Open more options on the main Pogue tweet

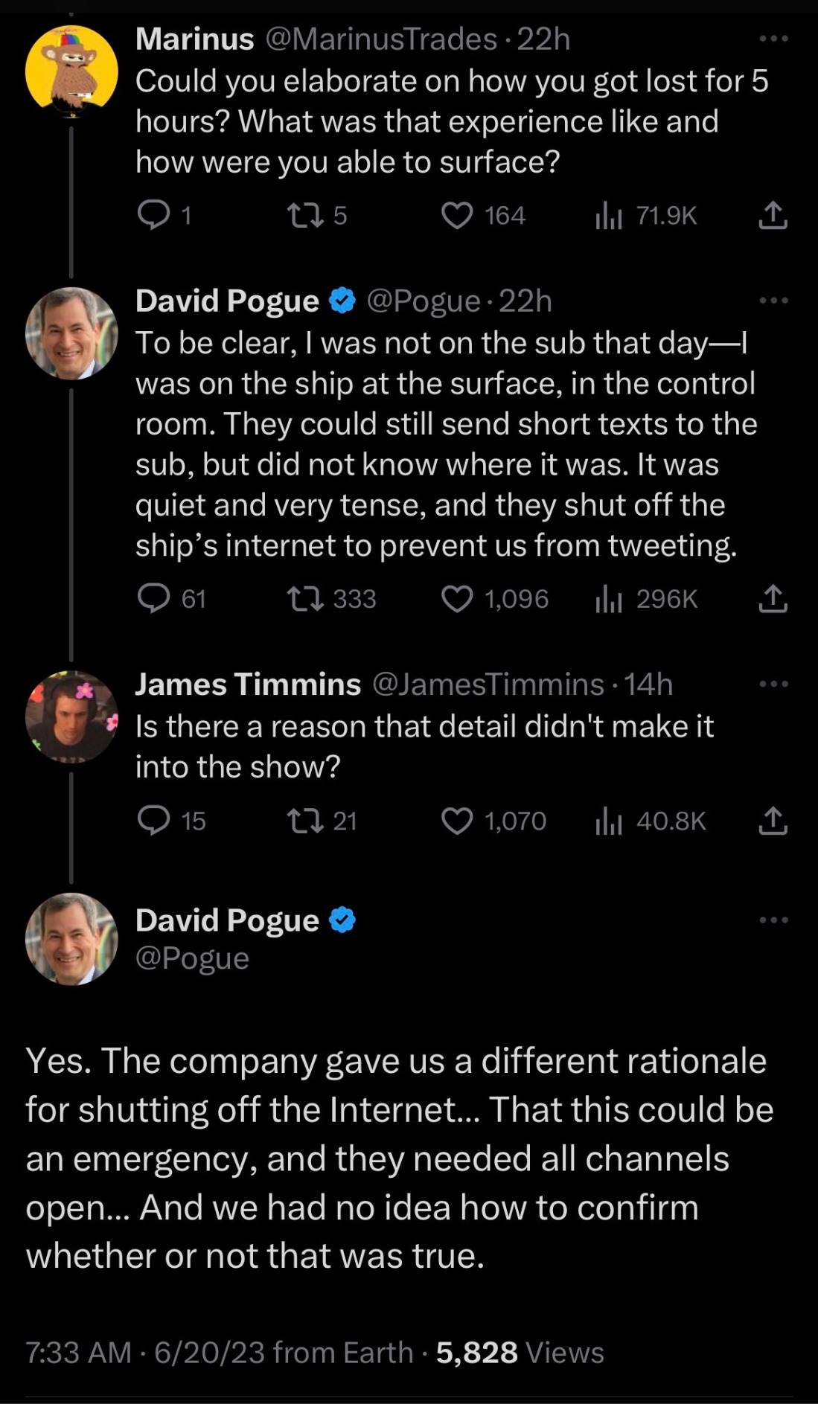pos(773,920)
